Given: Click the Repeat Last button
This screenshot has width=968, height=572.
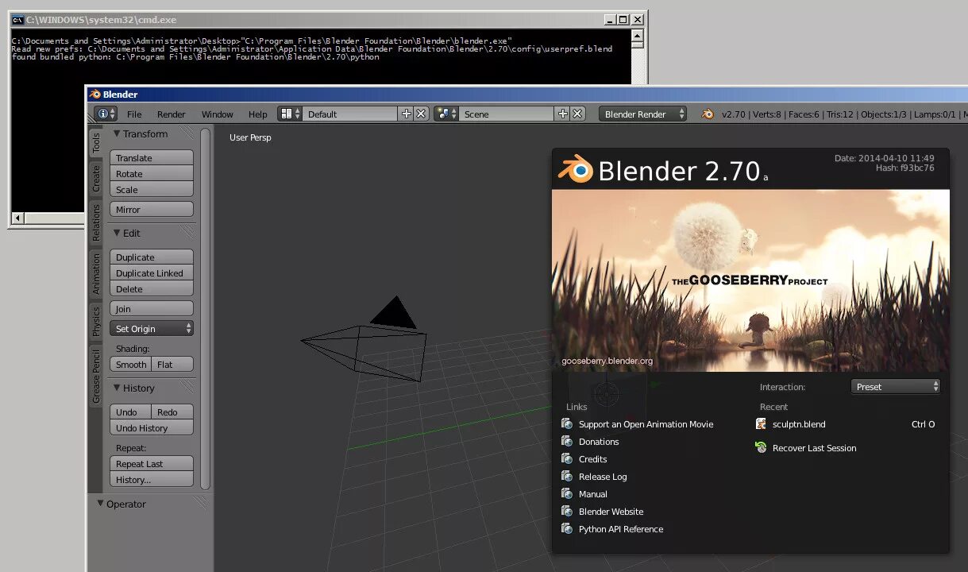Looking at the screenshot, I should [x=152, y=463].
